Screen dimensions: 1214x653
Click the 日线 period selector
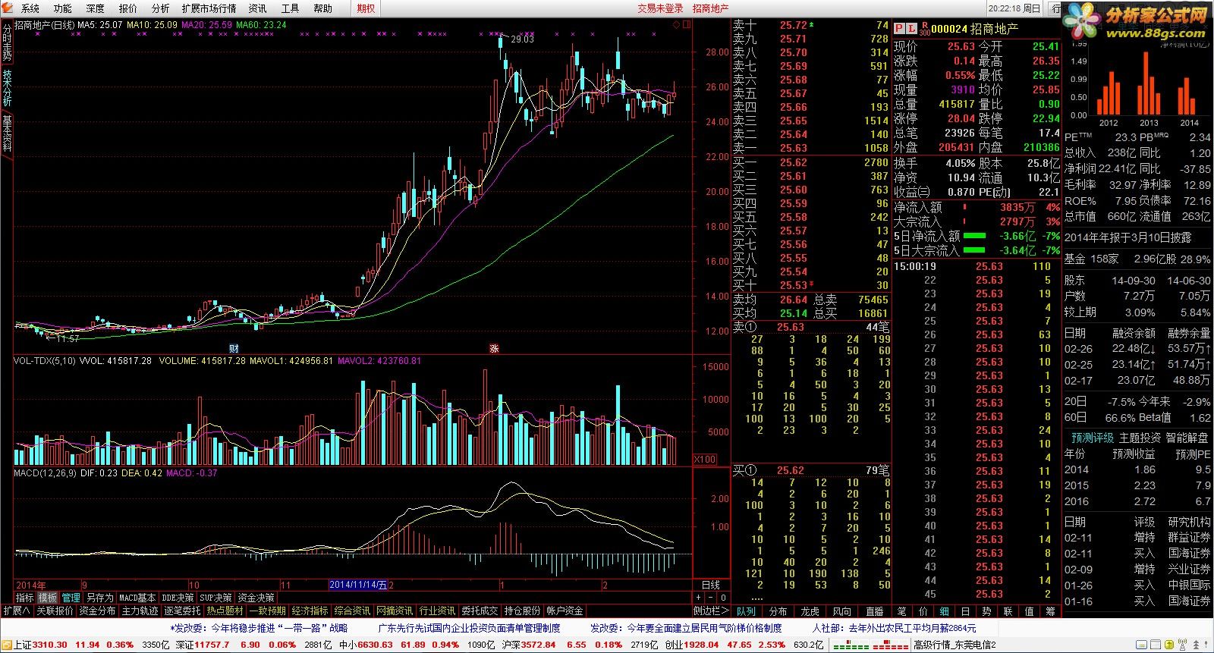[711, 585]
